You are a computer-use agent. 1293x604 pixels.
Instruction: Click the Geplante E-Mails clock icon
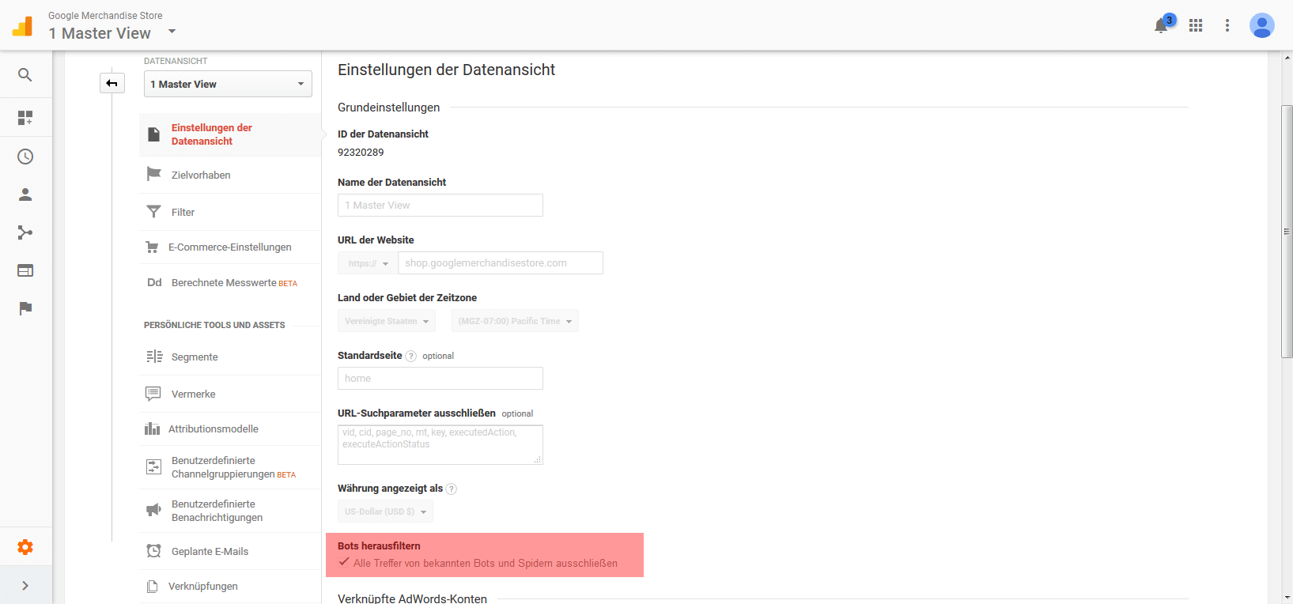(153, 551)
